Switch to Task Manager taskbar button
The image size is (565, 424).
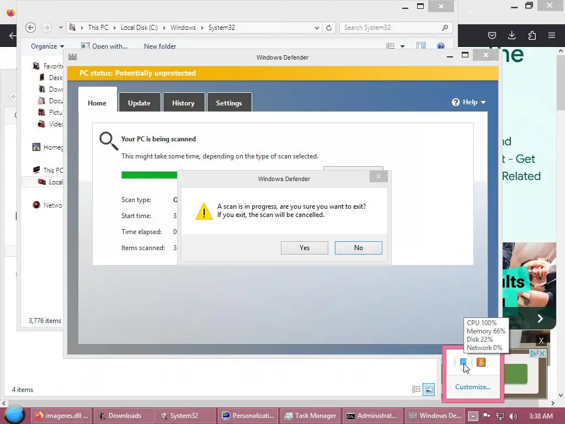coord(311,416)
